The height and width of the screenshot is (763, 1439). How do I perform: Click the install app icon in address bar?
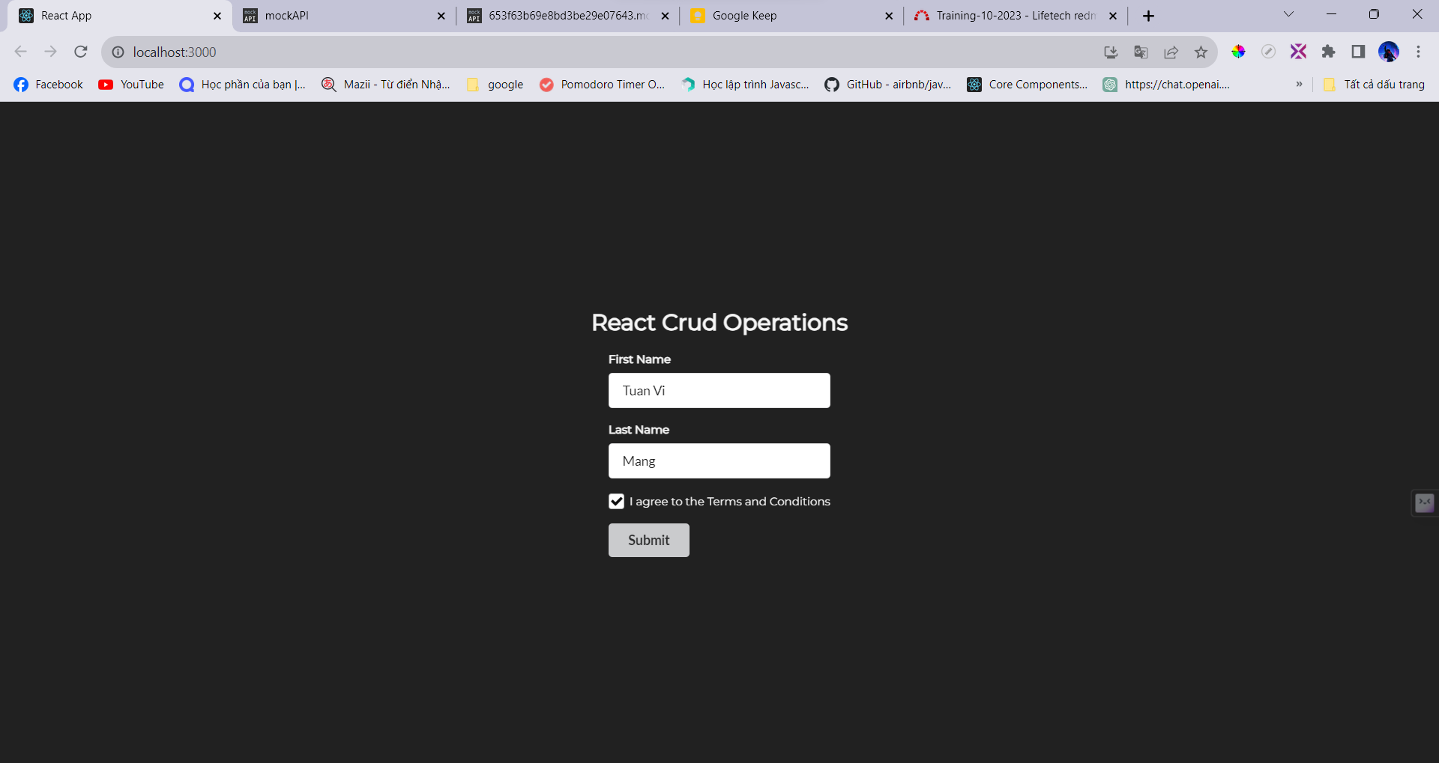click(x=1111, y=52)
